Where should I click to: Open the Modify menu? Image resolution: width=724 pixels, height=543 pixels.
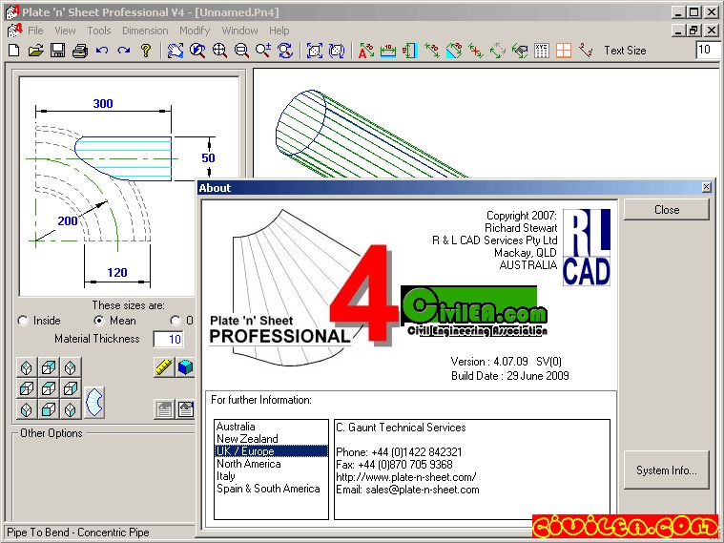click(195, 31)
